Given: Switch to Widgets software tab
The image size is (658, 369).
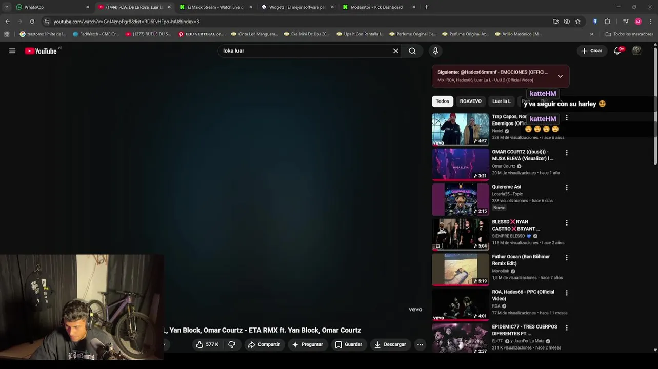Looking at the screenshot, I should click(297, 7).
